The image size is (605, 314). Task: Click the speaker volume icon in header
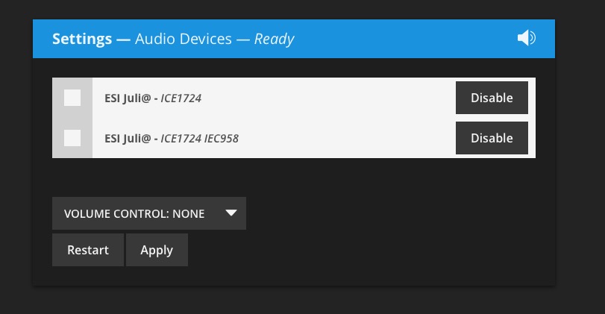[526, 38]
